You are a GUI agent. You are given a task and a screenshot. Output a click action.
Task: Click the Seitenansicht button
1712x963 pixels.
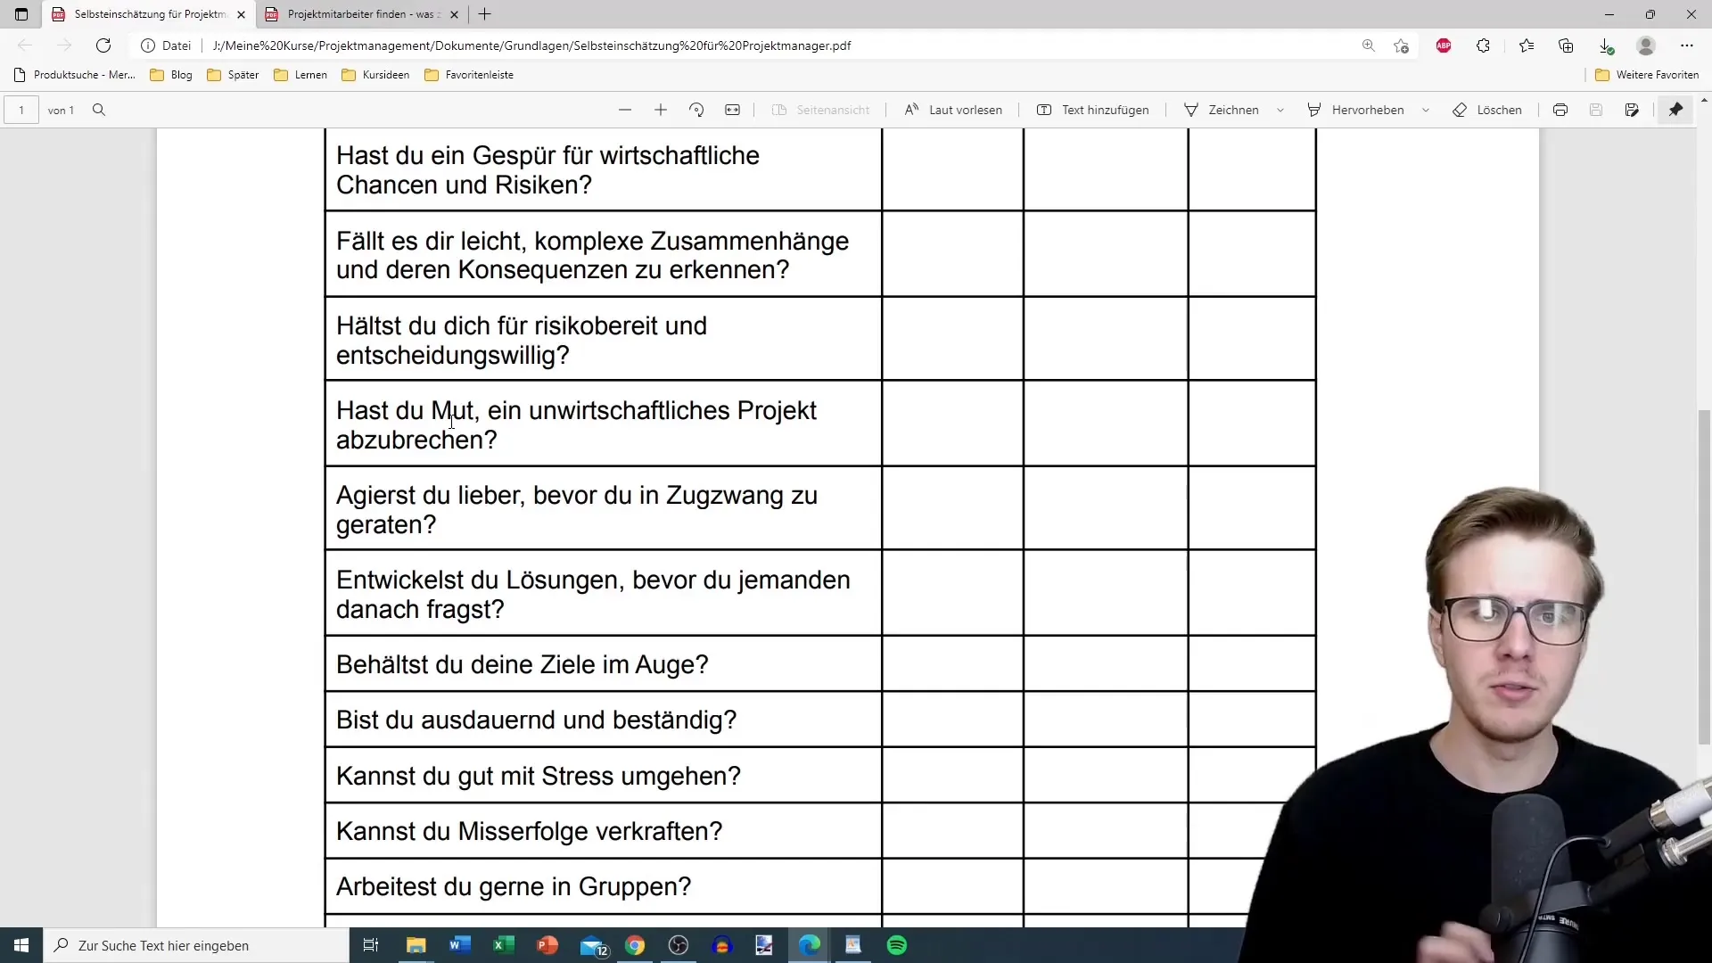pos(820,110)
